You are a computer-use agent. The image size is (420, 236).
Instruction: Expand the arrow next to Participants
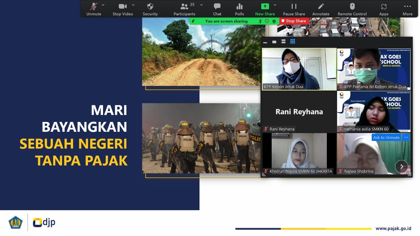[201, 5]
